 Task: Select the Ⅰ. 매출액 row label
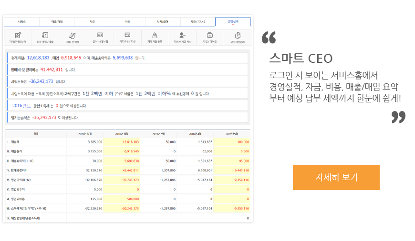13,142
